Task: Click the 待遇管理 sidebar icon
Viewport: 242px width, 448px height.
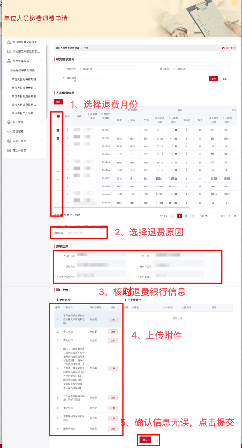Action: click(x=9, y=132)
